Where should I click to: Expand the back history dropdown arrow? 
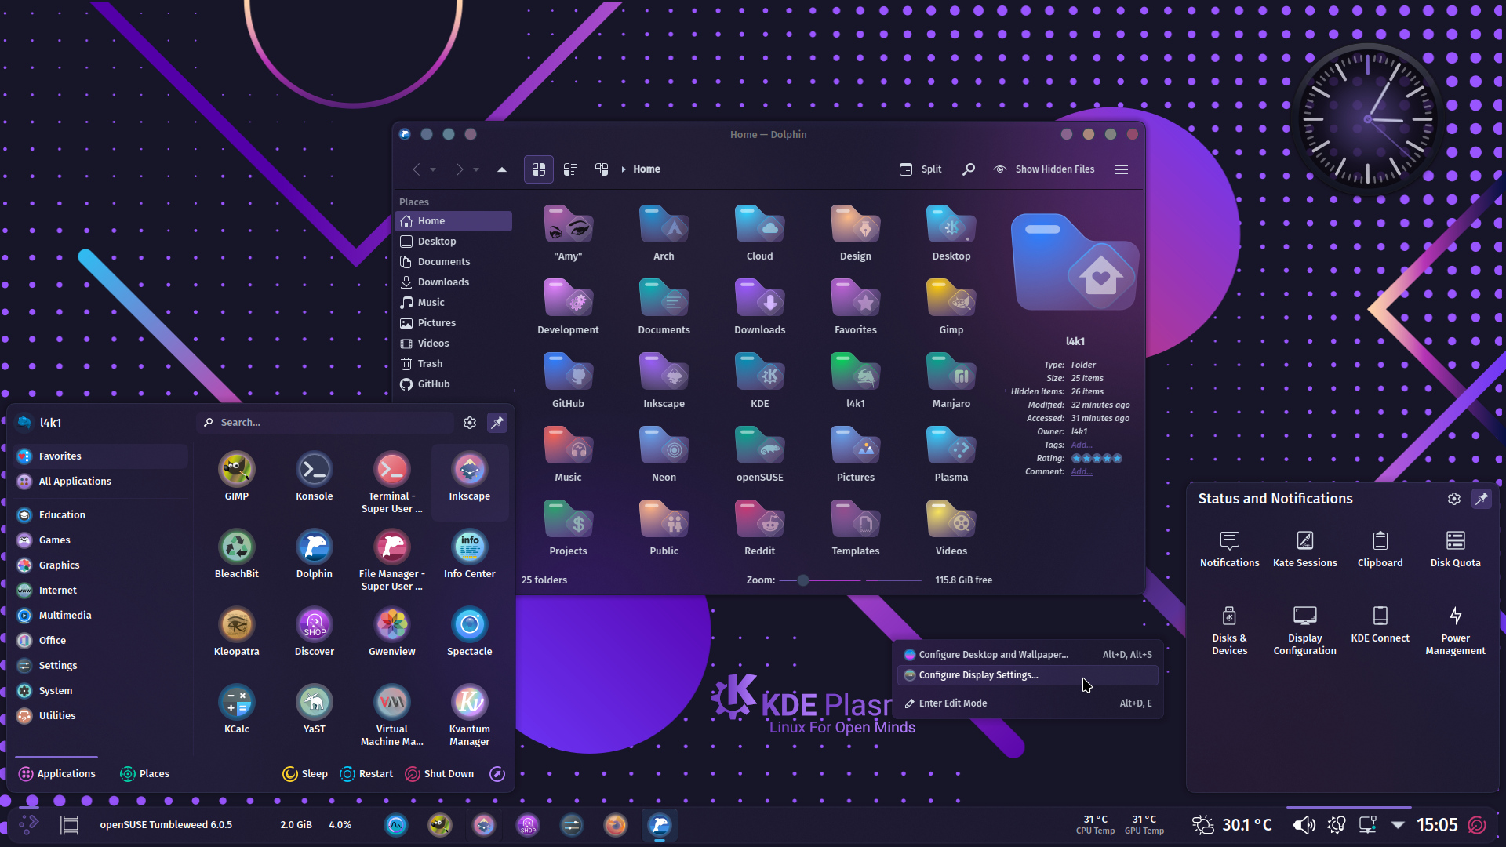433,169
